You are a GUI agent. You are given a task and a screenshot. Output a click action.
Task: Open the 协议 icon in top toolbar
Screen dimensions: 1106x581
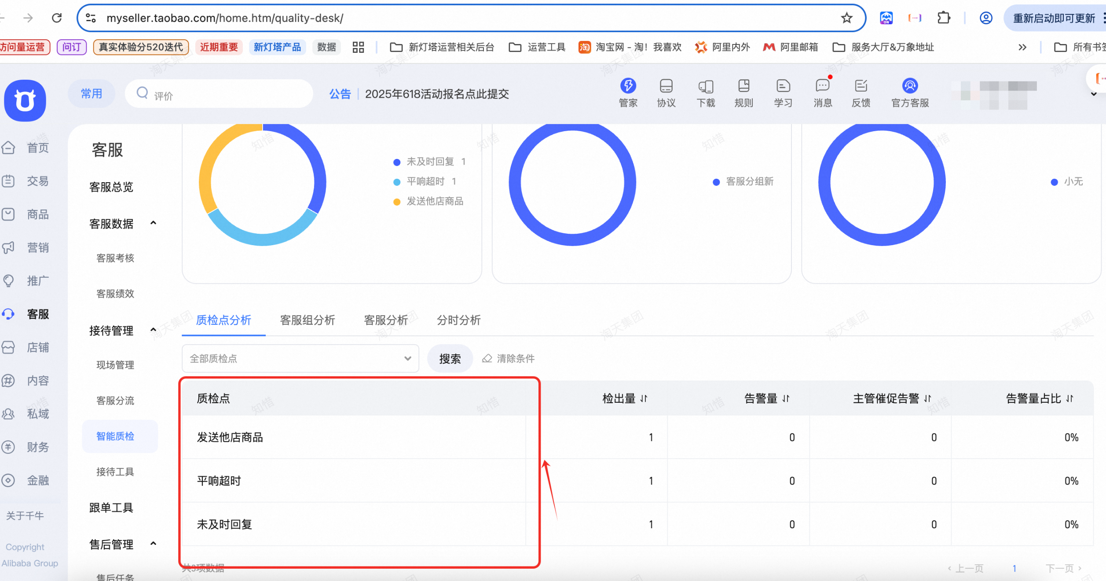(666, 86)
